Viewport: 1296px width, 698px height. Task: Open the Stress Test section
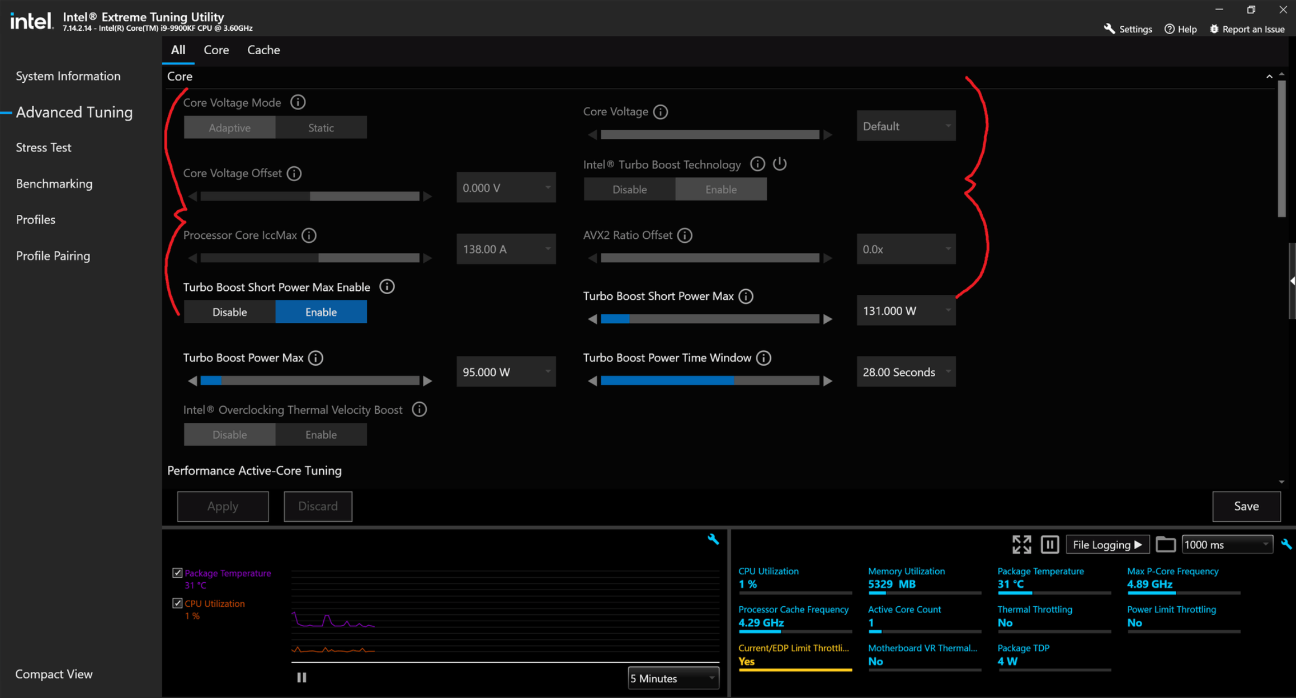pyautogui.click(x=44, y=148)
